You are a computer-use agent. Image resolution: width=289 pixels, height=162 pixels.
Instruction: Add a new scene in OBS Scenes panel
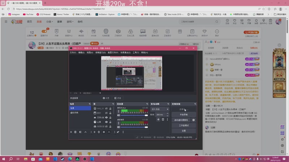pyautogui.click(x=71, y=132)
